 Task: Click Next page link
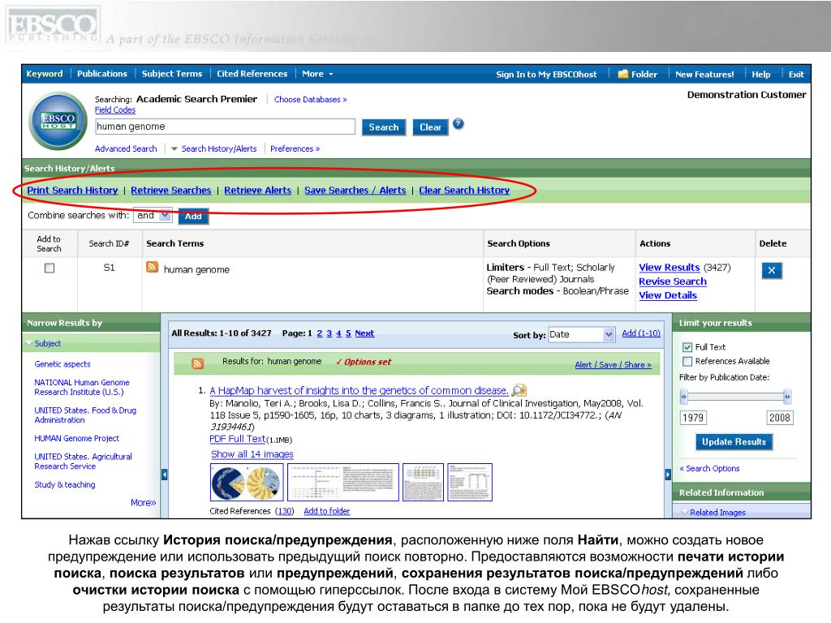364,333
